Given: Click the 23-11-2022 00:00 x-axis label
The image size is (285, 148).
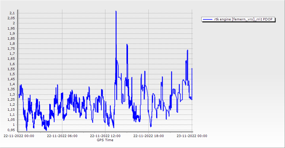Looking at the screenshot, I should point(191,136).
